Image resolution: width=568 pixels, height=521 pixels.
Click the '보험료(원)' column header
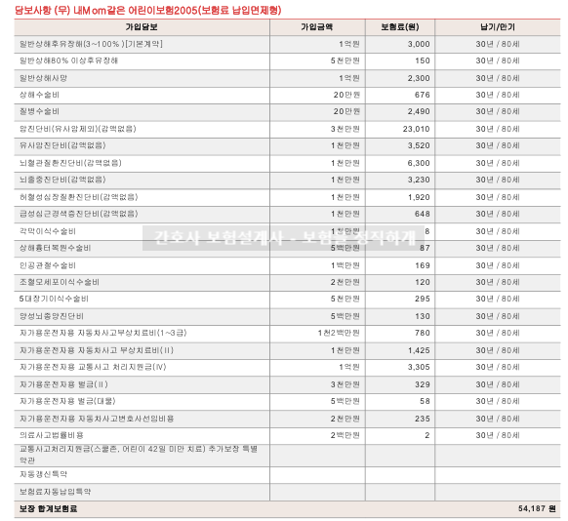[x=400, y=27]
